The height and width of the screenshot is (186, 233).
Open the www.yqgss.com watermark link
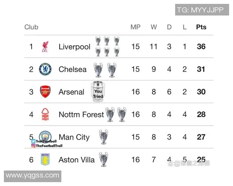pyautogui.click(x=33, y=176)
